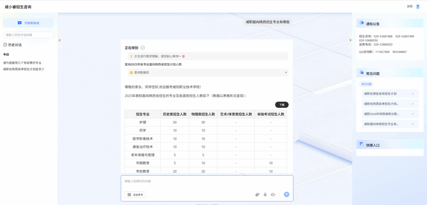Open FAQ 咸职面向陕西招生专业有
The width and height of the screenshot is (427, 205).
(x=390, y=124)
